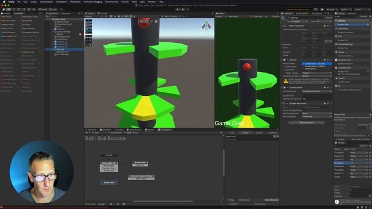Toggle the Canvas Scaler enabled checkbox

pyautogui.click(x=287, y=88)
